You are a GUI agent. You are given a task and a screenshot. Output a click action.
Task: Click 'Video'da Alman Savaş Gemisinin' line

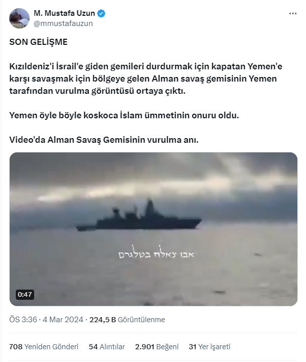104,140
